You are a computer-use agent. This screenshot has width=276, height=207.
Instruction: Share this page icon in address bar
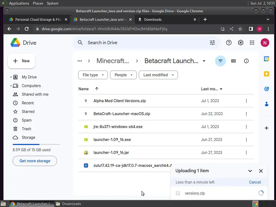232,29
